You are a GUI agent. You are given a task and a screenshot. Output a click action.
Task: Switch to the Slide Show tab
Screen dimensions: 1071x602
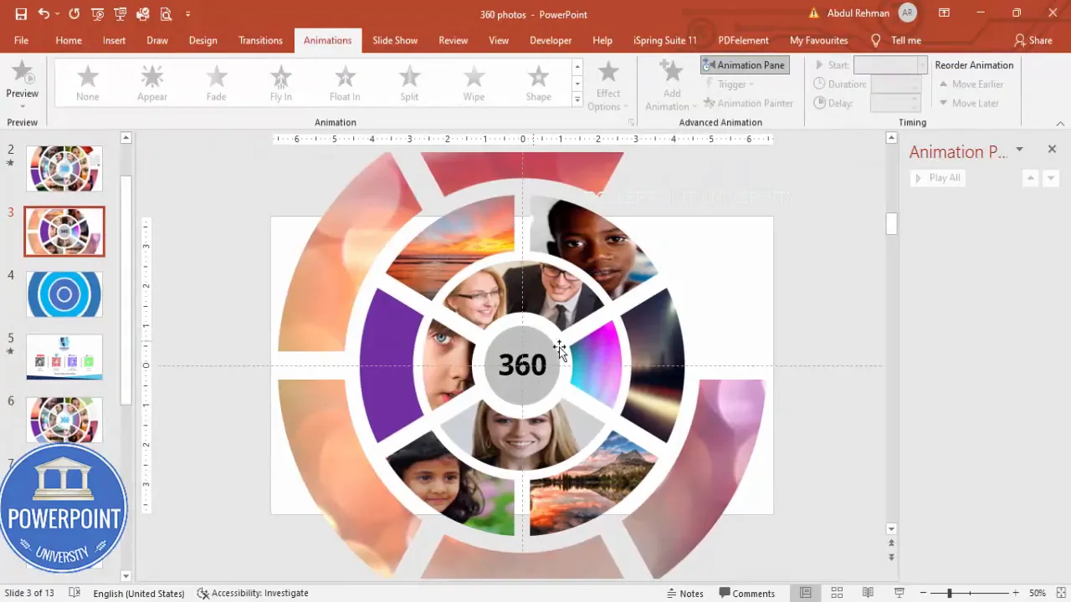pyautogui.click(x=395, y=40)
